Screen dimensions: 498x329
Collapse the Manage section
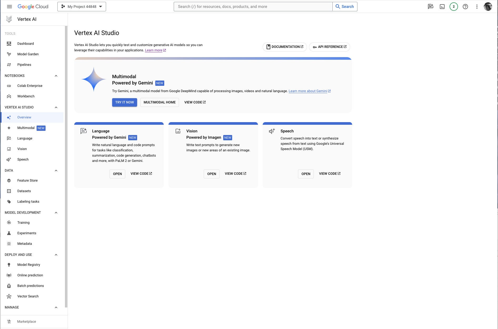[56, 307]
